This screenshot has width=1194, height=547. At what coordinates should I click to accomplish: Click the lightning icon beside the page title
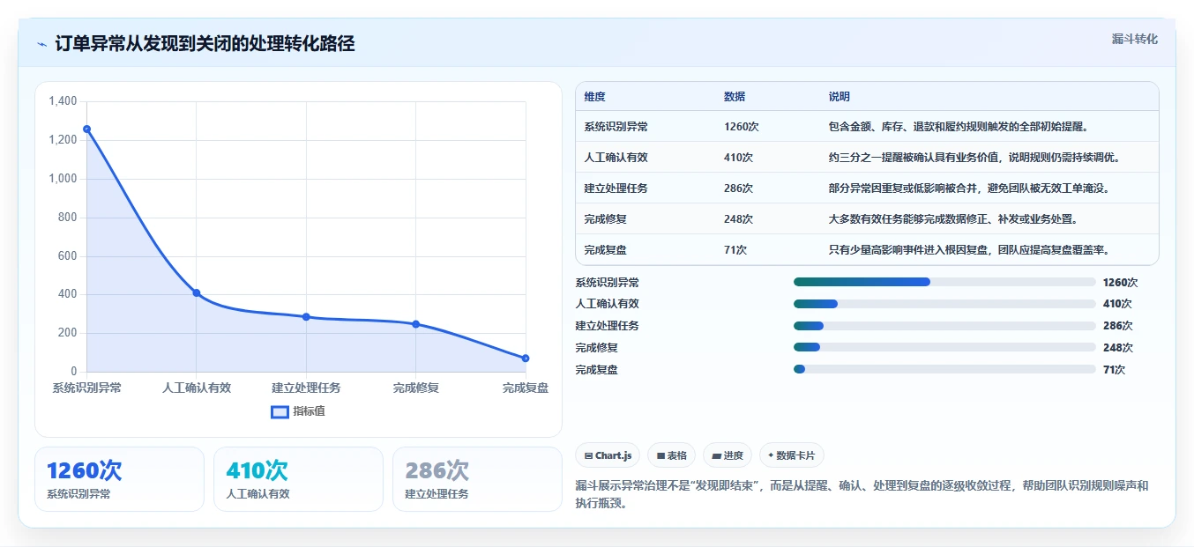point(41,44)
